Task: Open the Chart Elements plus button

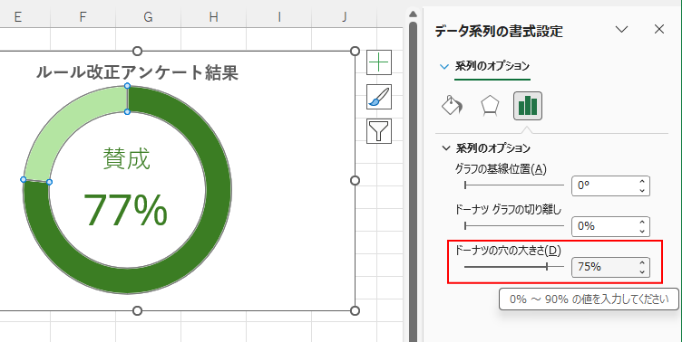Action: click(379, 62)
